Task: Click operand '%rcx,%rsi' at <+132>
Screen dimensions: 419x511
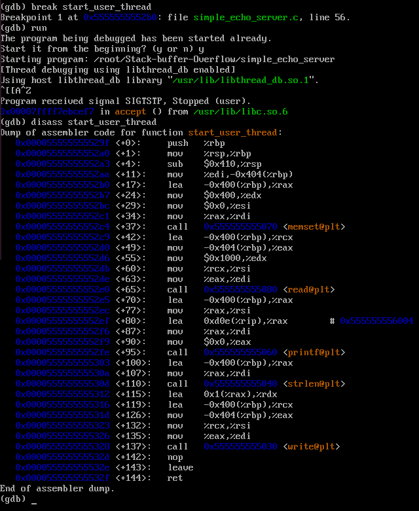Action: pos(227,426)
